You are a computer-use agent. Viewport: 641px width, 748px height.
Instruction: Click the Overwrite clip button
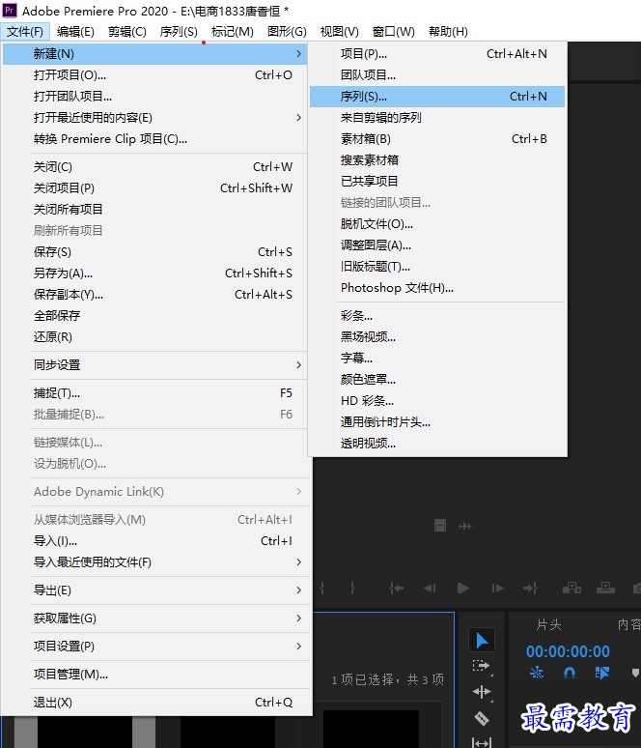coord(605,589)
